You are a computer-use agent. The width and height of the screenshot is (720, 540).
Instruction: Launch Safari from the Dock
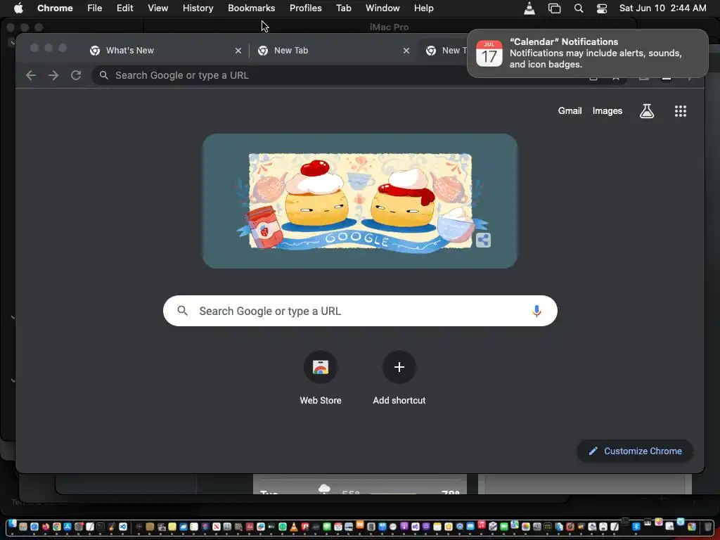click(34, 527)
